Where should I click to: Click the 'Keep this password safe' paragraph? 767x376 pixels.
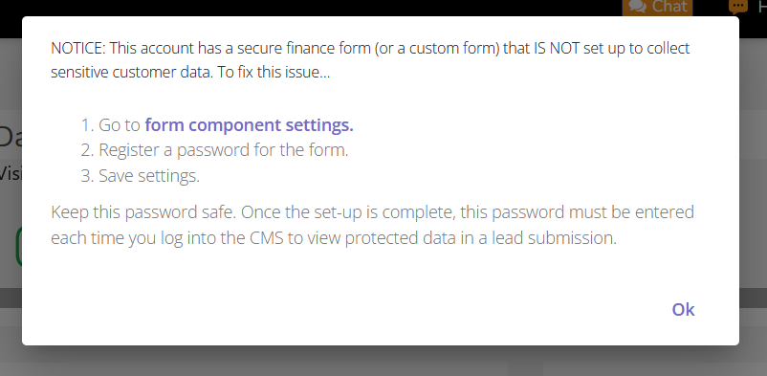coord(372,225)
